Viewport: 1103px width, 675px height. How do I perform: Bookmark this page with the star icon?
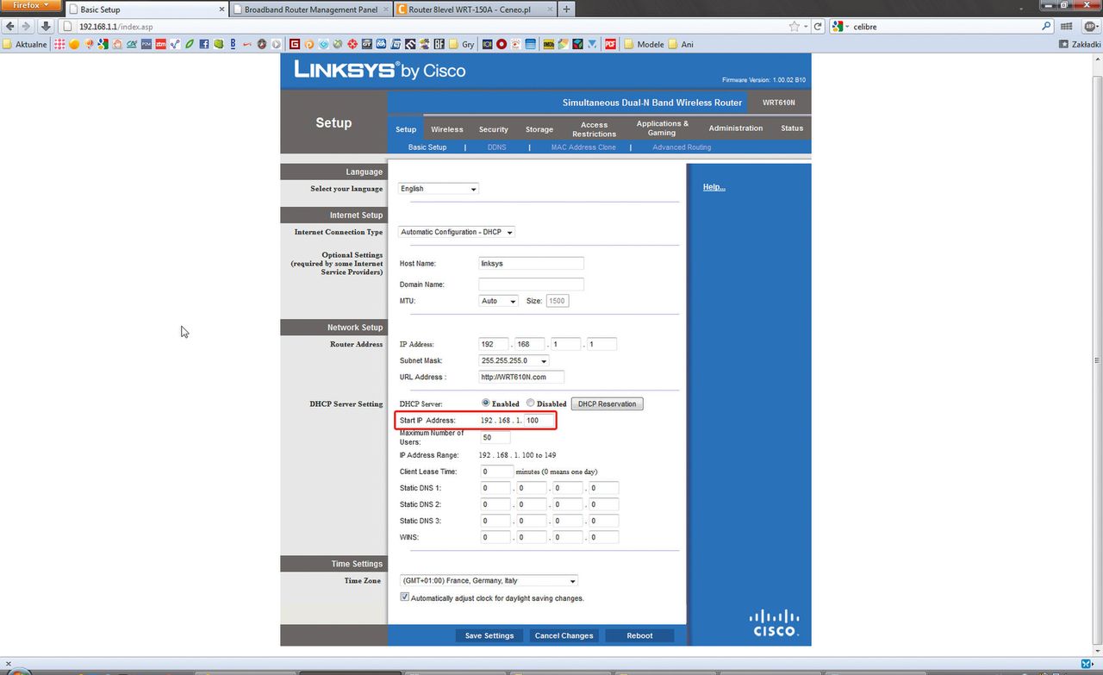(794, 27)
